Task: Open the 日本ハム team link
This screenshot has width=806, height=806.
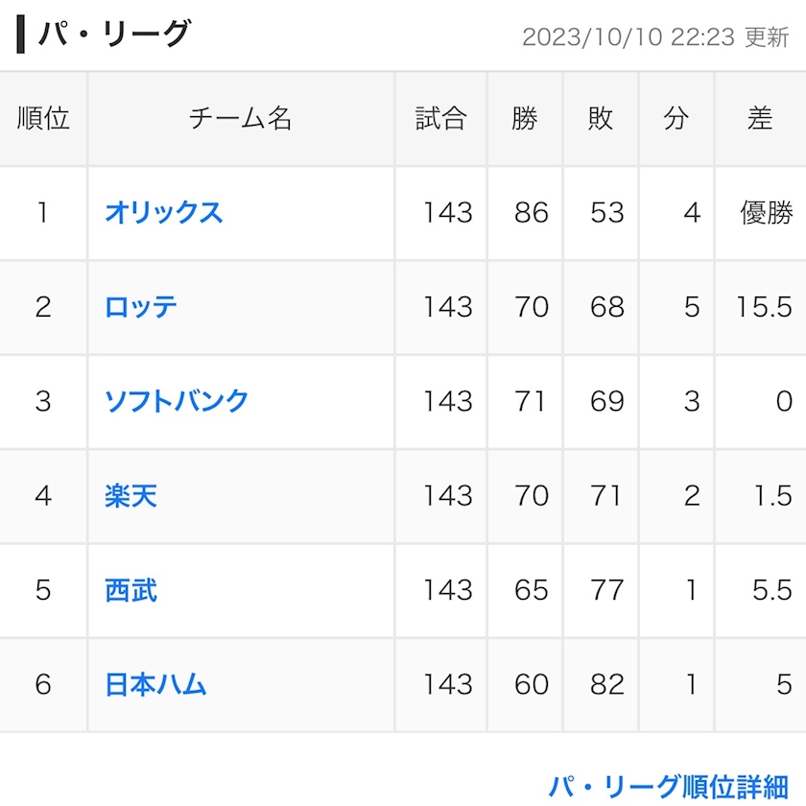Action: click(155, 684)
